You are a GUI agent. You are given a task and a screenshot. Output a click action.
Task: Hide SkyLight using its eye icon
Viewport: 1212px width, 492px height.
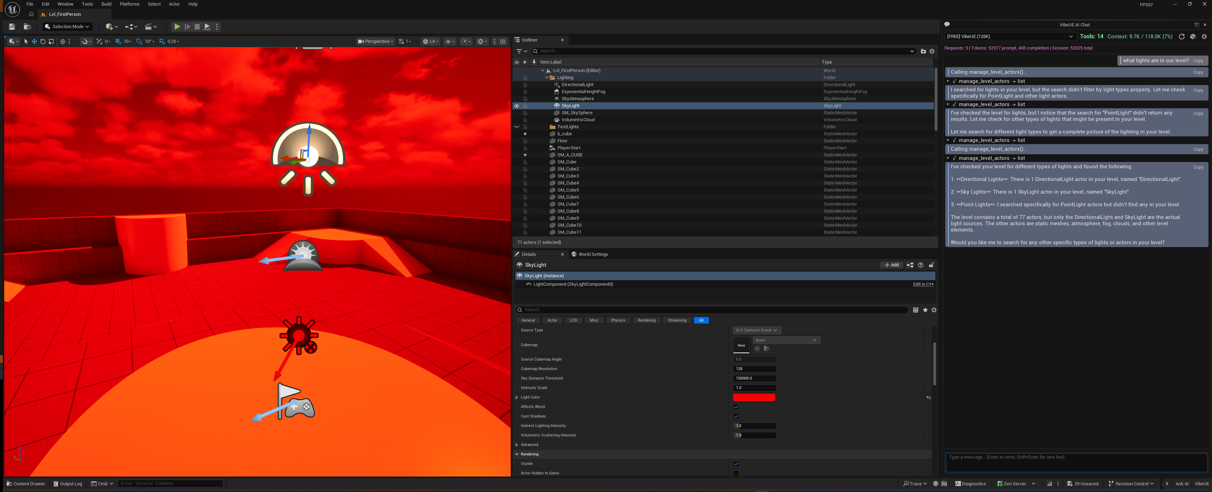click(x=517, y=106)
